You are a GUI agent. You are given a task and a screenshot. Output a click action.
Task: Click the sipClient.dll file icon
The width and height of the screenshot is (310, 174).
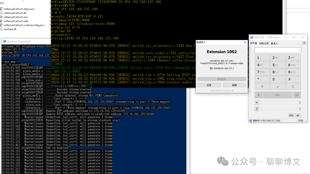click(2, 29)
